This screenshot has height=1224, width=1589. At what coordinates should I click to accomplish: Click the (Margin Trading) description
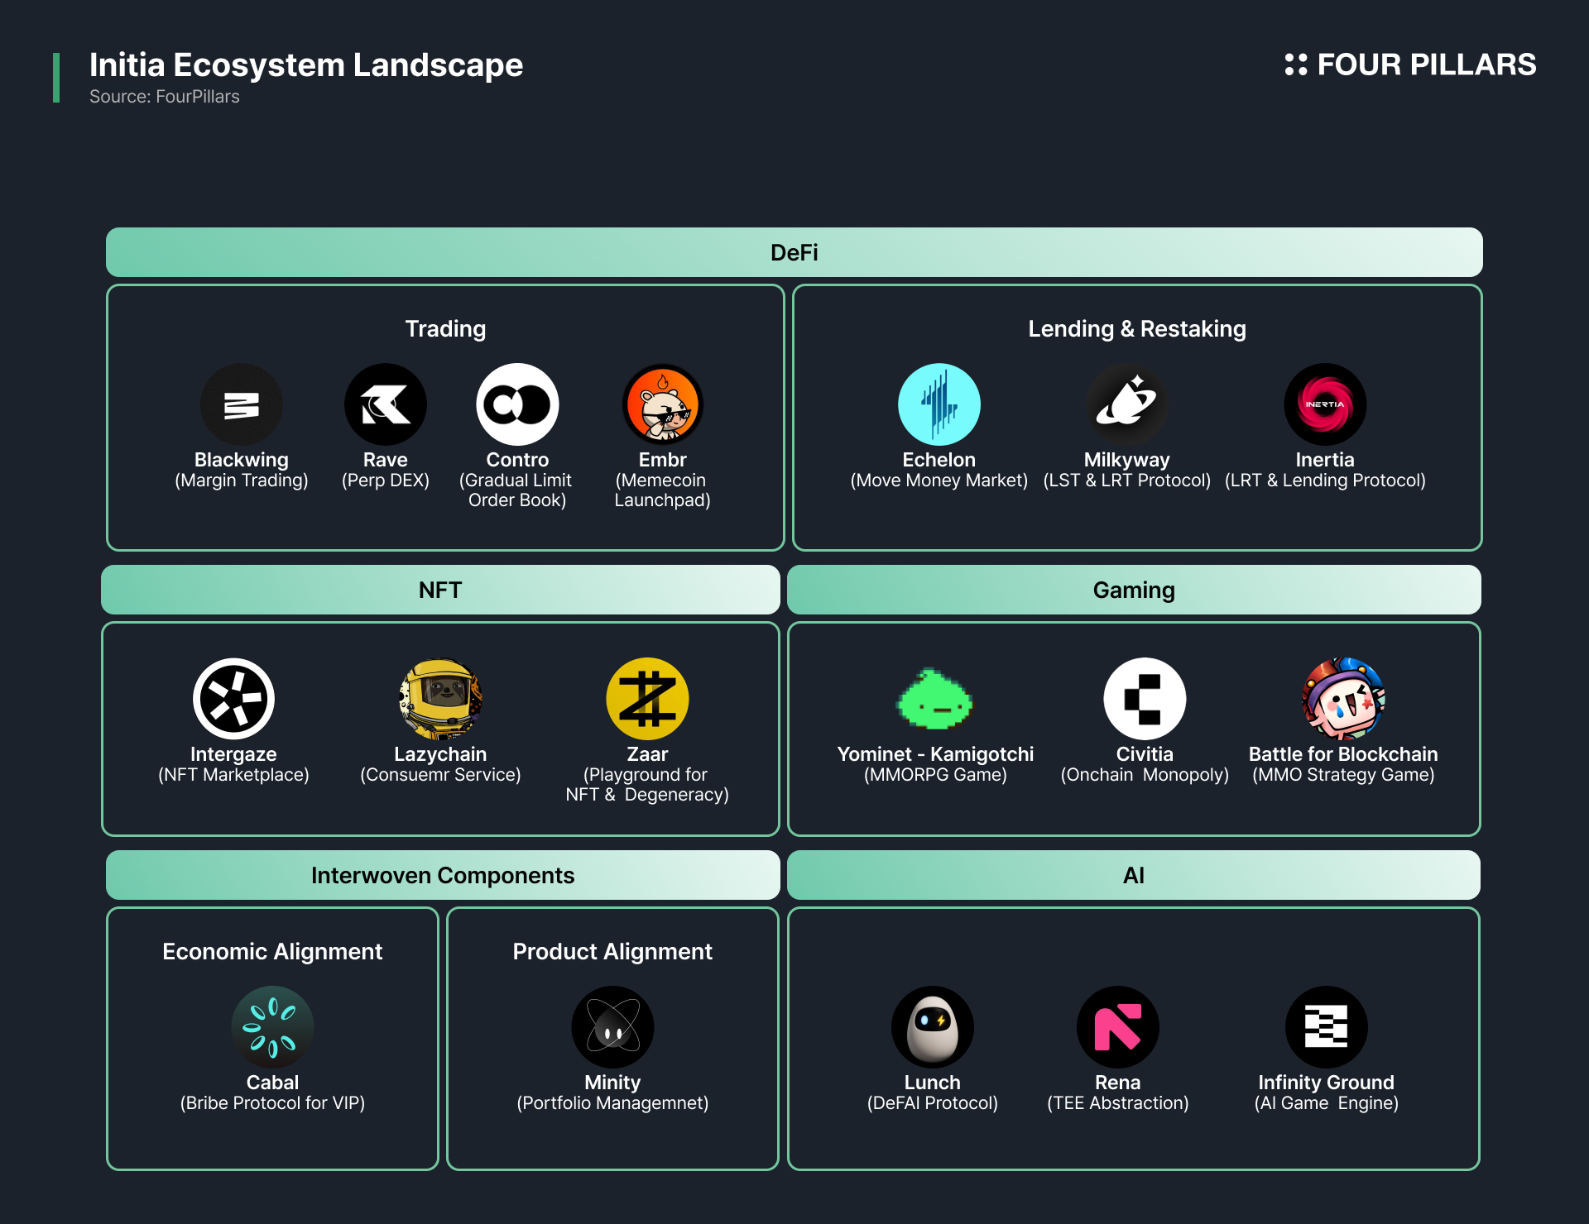pyautogui.click(x=242, y=481)
